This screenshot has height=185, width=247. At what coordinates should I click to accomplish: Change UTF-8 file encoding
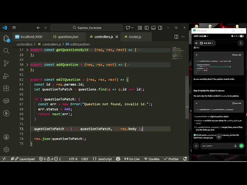click(73, 159)
